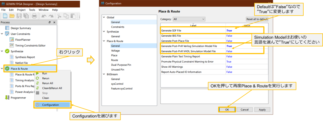This screenshot has height=121, width=323.
Task: Close the Process panel with its X
Action: (54, 22)
